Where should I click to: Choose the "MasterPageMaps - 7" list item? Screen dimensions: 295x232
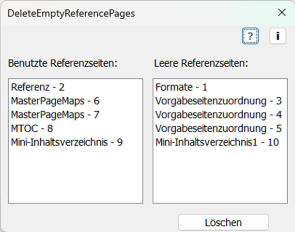click(x=55, y=115)
